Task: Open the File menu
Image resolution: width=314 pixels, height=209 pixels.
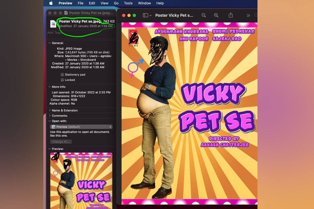Action: 80,3
